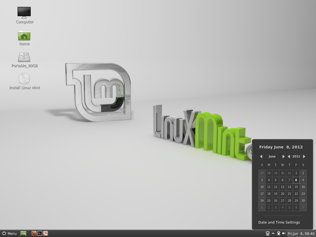Close the calendar via the panel clock

(x=301, y=234)
